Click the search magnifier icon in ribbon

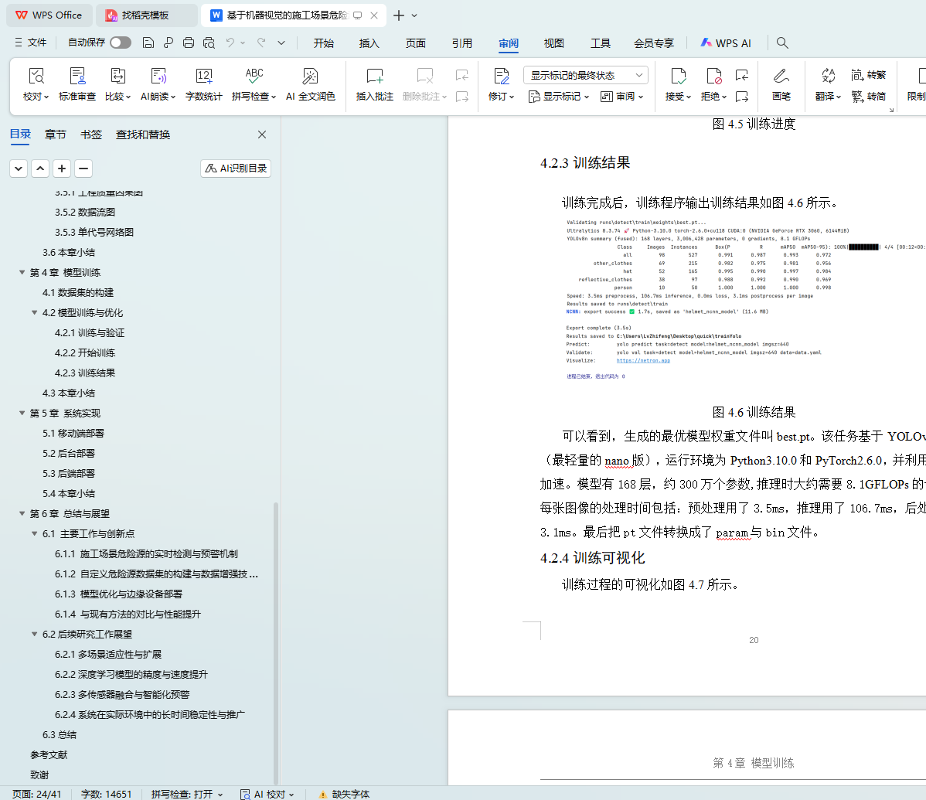click(782, 43)
